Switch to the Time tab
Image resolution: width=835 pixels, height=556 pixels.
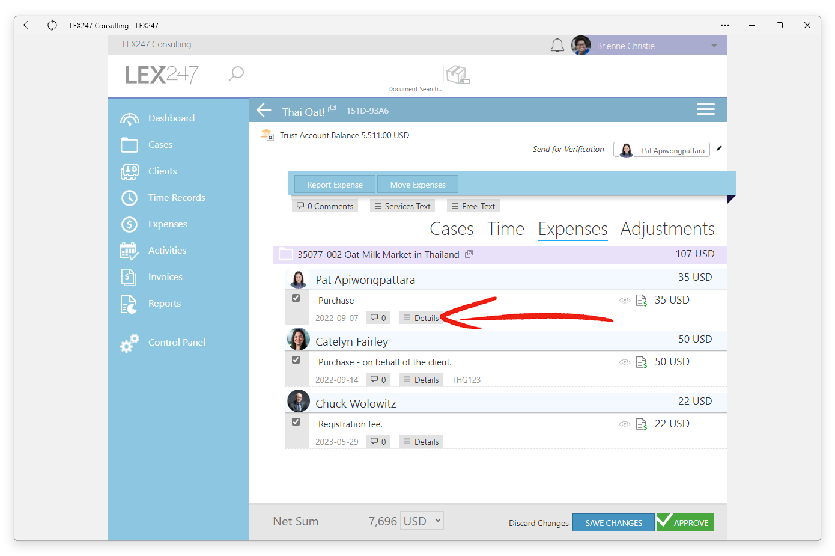point(506,229)
